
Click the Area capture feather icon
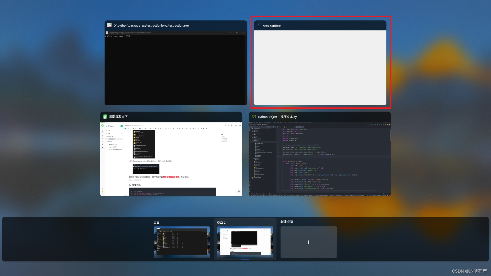259,25
